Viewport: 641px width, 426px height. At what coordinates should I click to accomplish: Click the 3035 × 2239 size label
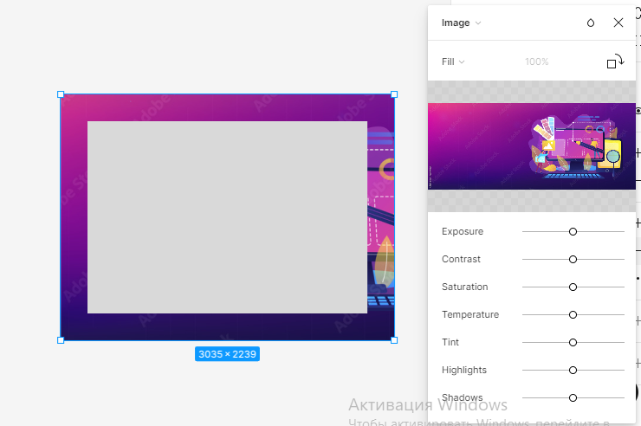227,354
